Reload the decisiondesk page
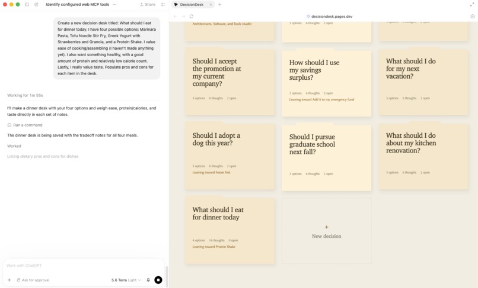Viewport: 478px width, 288px height. [192, 17]
